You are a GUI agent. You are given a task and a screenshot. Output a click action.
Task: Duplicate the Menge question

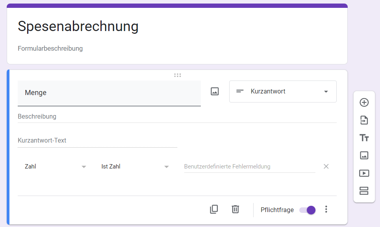(214, 209)
